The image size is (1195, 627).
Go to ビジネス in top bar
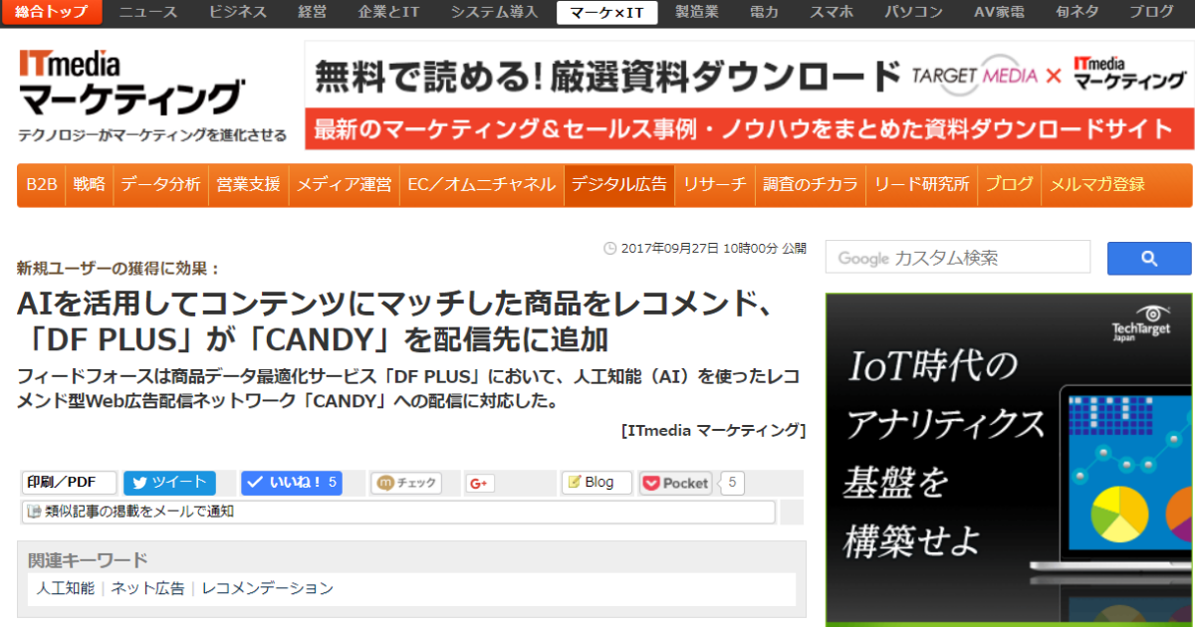pos(238,12)
